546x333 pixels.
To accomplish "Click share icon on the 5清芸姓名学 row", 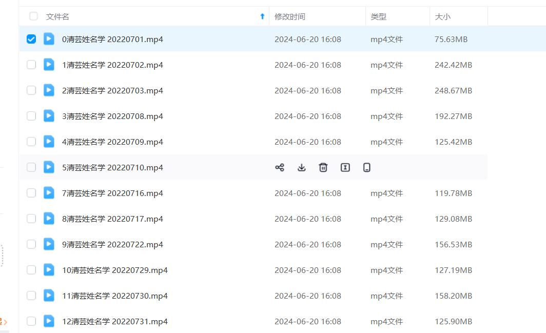I will point(280,167).
